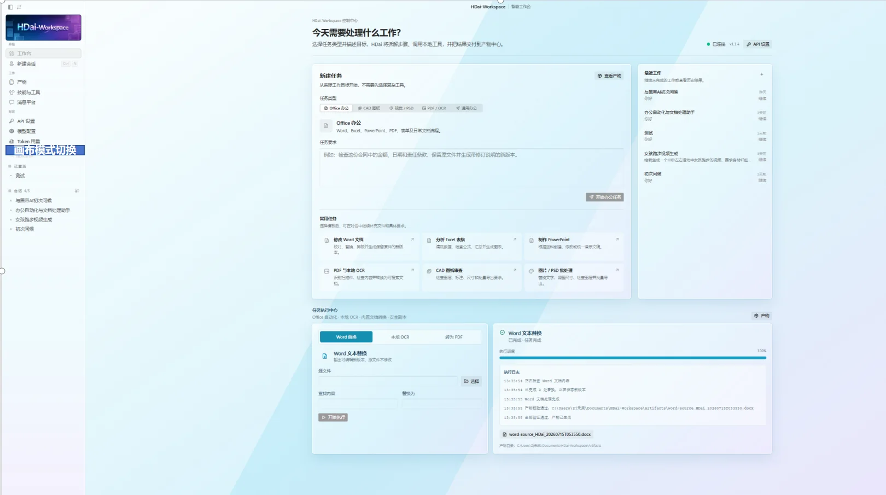Screen dimensions: 886x495
Task: Click the 查看产物 button in 新建任务
Action: point(609,76)
